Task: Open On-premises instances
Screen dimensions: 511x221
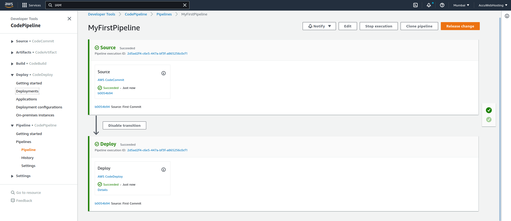Action: click(35, 115)
